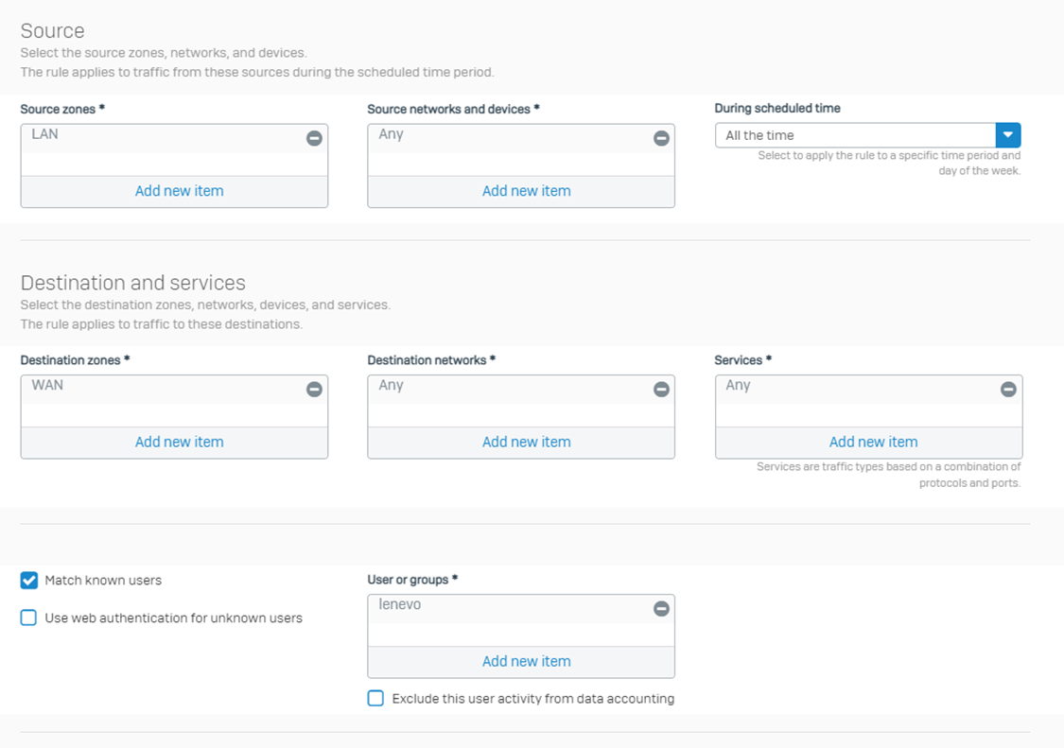
Task: Add new item to Services
Action: [x=873, y=442]
